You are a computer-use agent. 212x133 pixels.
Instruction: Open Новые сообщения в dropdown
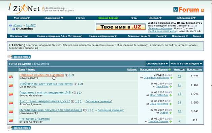[103, 36]
